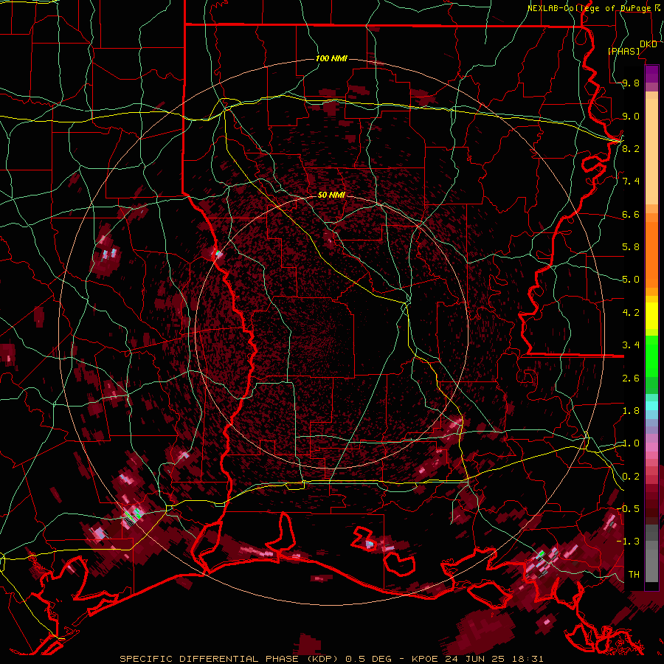Pick the purple band atop the color bar
Viewport: 664px width, 664px height.
[651, 74]
